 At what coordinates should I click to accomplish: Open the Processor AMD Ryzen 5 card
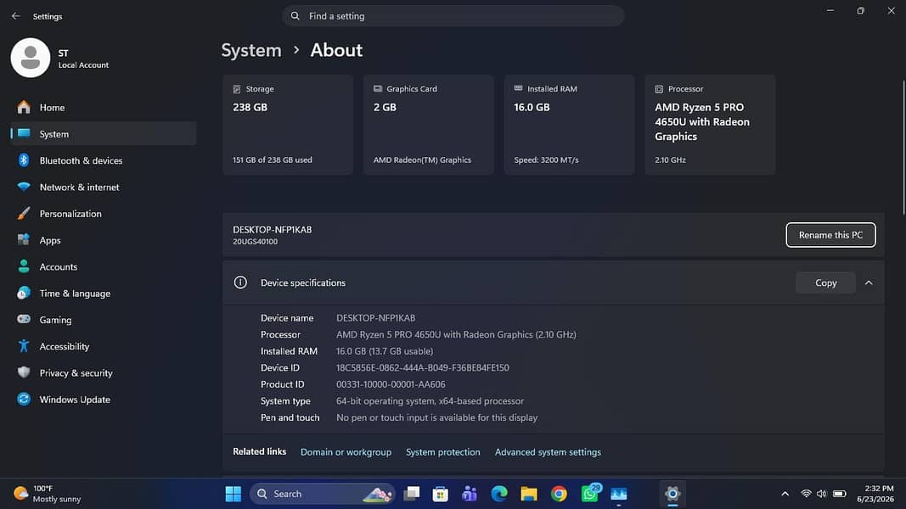pyautogui.click(x=710, y=125)
